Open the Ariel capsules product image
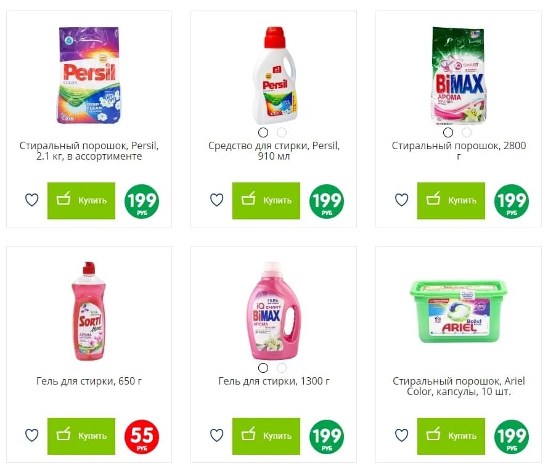 pos(459,311)
